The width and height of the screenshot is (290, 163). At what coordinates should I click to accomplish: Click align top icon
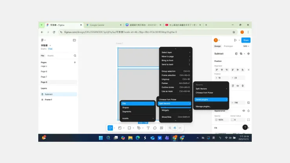tap(233, 70)
